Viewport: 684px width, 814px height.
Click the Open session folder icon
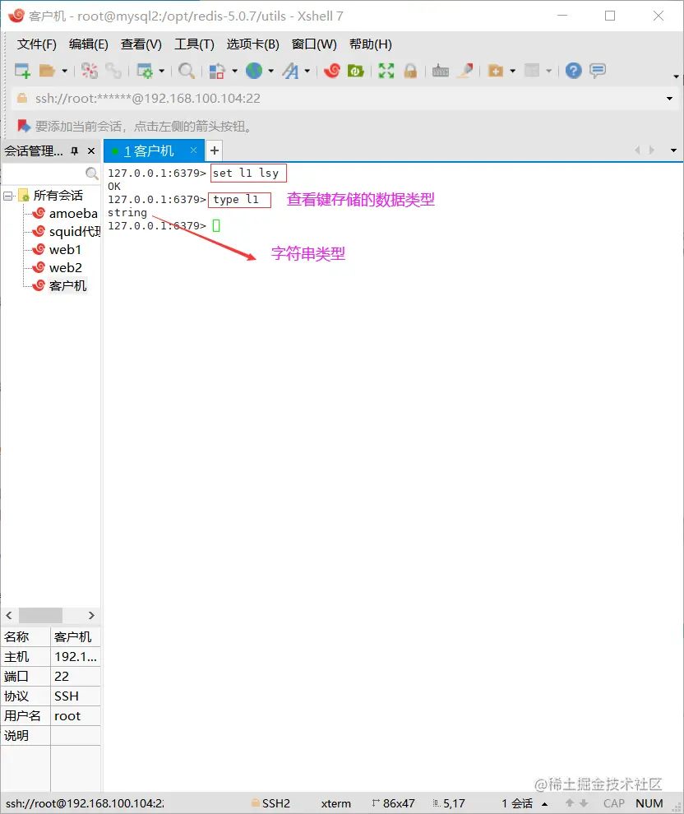click(x=47, y=71)
